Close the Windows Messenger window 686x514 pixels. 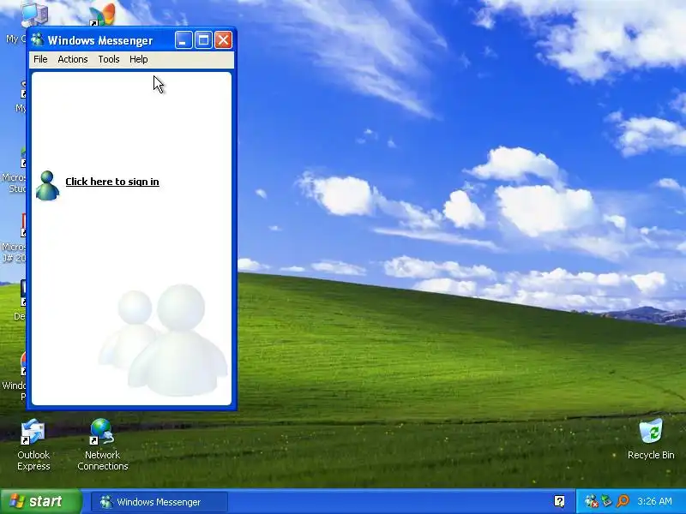click(223, 40)
